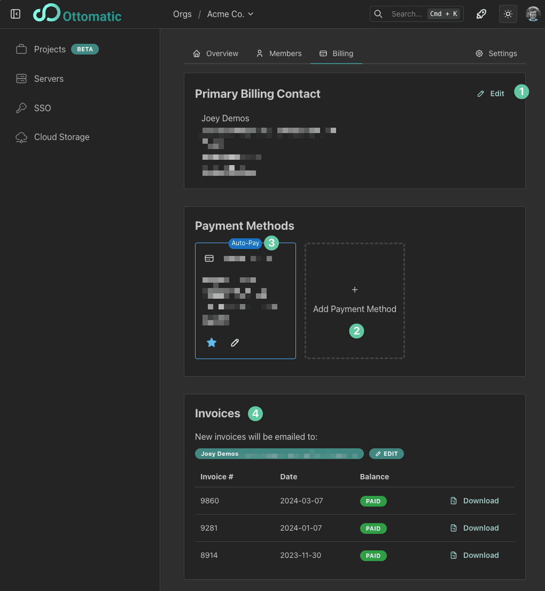The height and width of the screenshot is (591, 545).
Task: Open the Acme Co. organization dropdown
Action: click(x=230, y=14)
